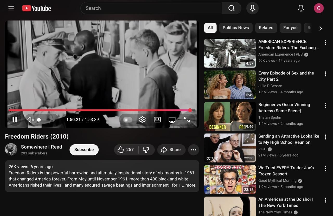Open options for An American at the Bolshoi
Viewport: 333px width, 216px height.
pos(325,200)
